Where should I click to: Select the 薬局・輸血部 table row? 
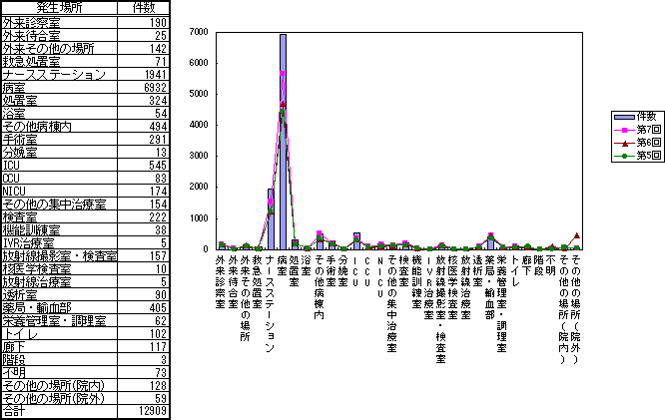[x=42, y=308]
